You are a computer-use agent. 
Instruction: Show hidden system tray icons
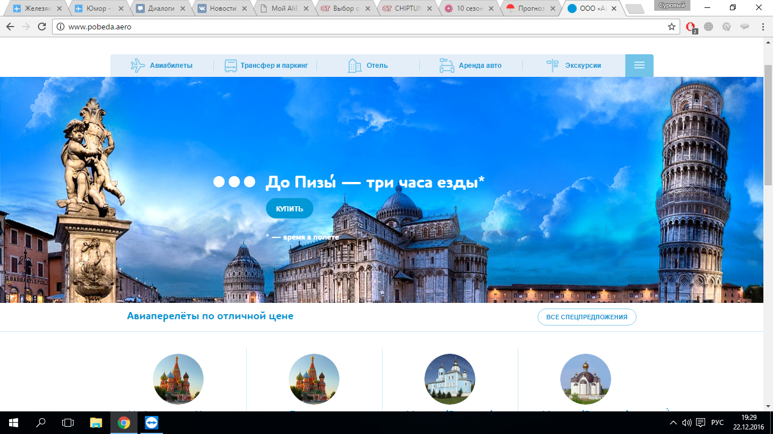673,423
